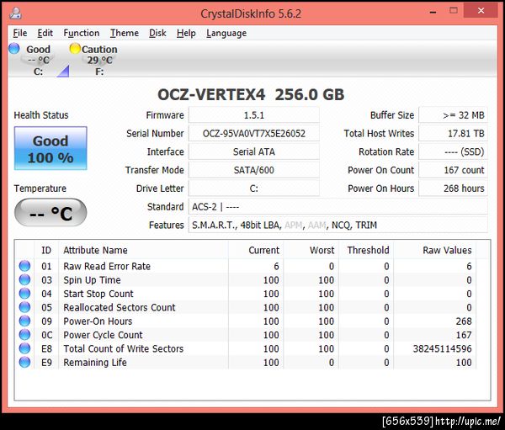Select the Power-On Hours attribute row
This screenshot has width=505, height=430.
pyautogui.click(x=246, y=321)
